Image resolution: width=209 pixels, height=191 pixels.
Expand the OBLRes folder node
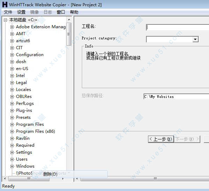coord(12,97)
